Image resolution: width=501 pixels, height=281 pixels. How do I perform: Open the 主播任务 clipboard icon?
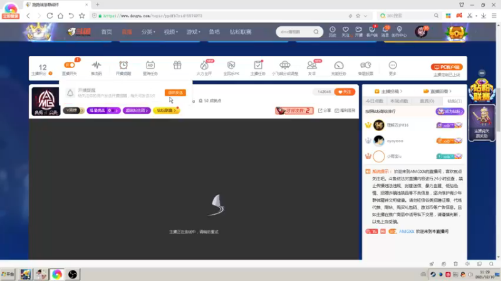point(258,66)
